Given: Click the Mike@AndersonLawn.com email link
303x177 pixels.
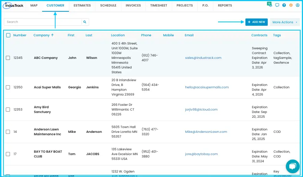Looking at the screenshot, I should click(x=206, y=132).
